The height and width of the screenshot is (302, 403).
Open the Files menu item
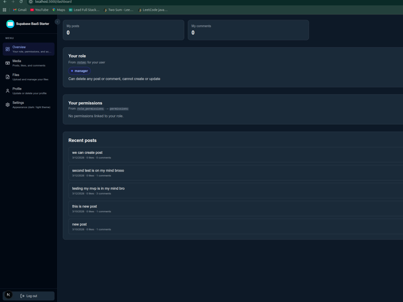coord(29,77)
